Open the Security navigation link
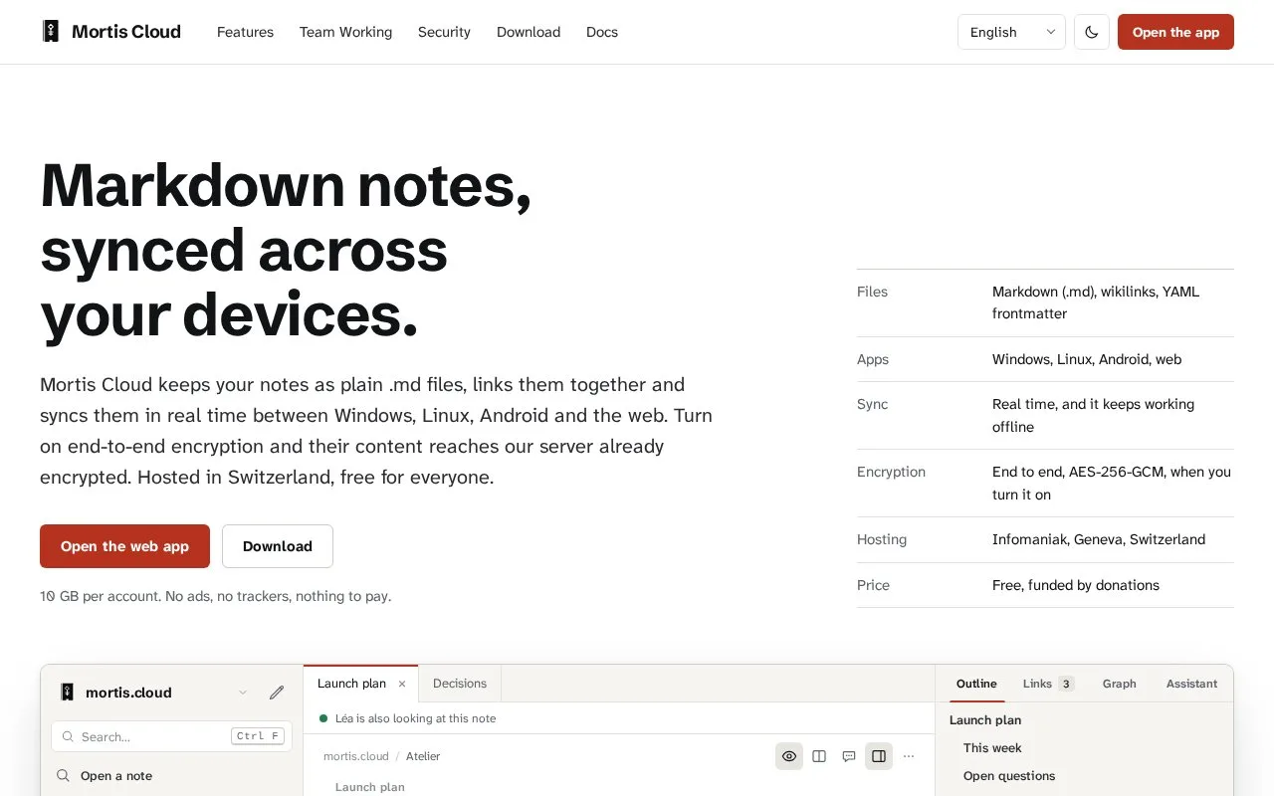 444,32
